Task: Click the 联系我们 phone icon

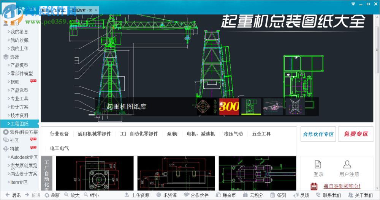Action: pyautogui.click(x=318, y=195)
